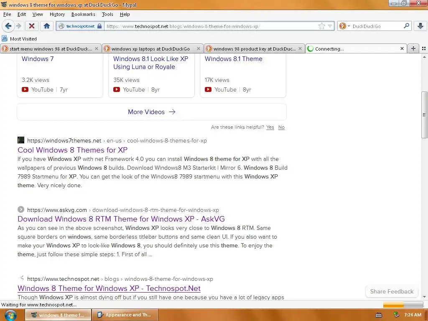Viewport: 428px width, 321px height.
Task: Click the Mypal raccoon title bar icon
Action: click(4, 4)
